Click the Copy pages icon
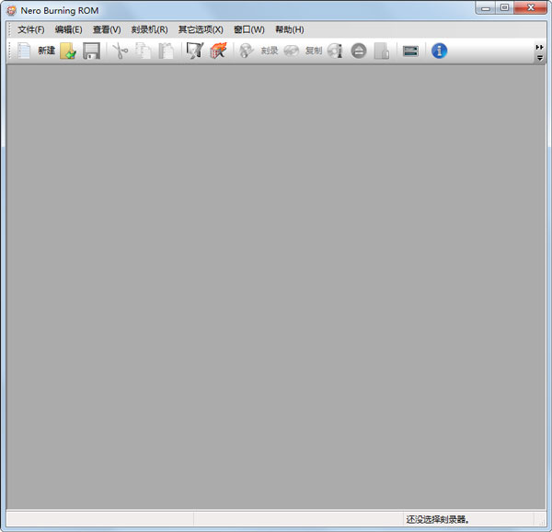This screenshot has width=552, height=532. 144,51
